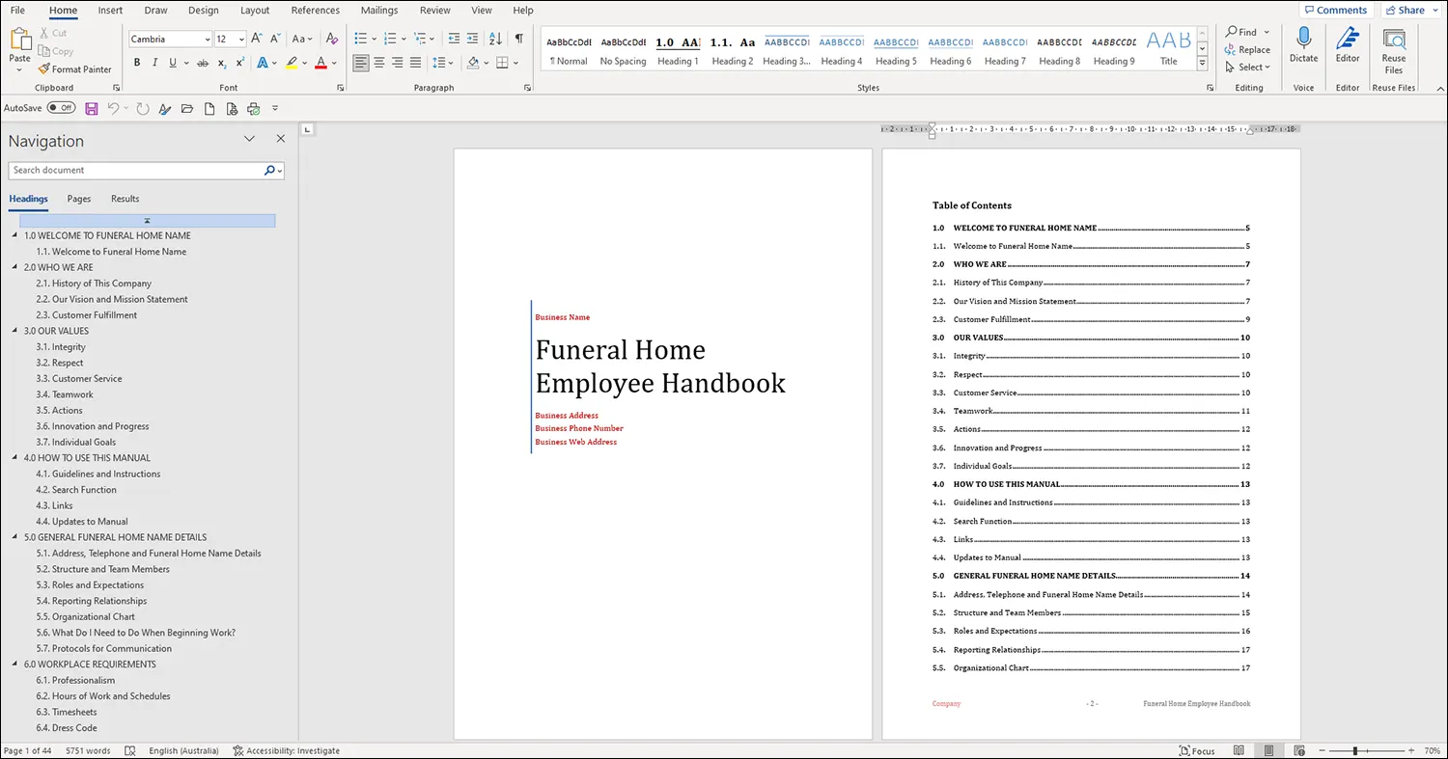The image size is (1448, 759).
Task: Increase font size with grow font icon
Action: point(257,39)
